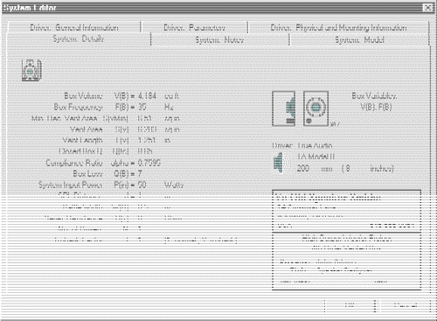Open the Driver: Parameters tab
The height and width of the screenshot is (321, 437).
click(194, 28)
